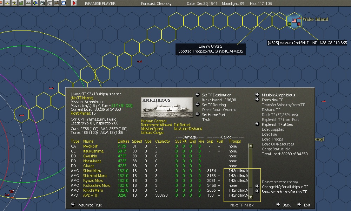Screen dimensions: 351x211
Task: Open Shino Maru ship details
Action: pyautogui.click(x=93, y=171)
